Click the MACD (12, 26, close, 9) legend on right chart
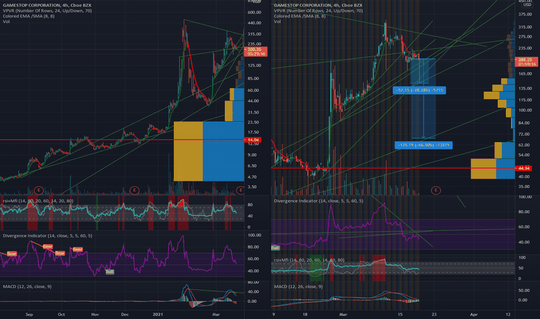The image size is (540, 319). click(x=298, y=287)
